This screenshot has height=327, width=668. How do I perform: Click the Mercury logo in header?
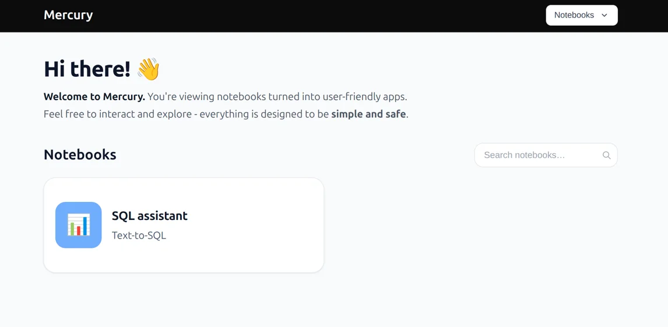[x=68, y=15]
